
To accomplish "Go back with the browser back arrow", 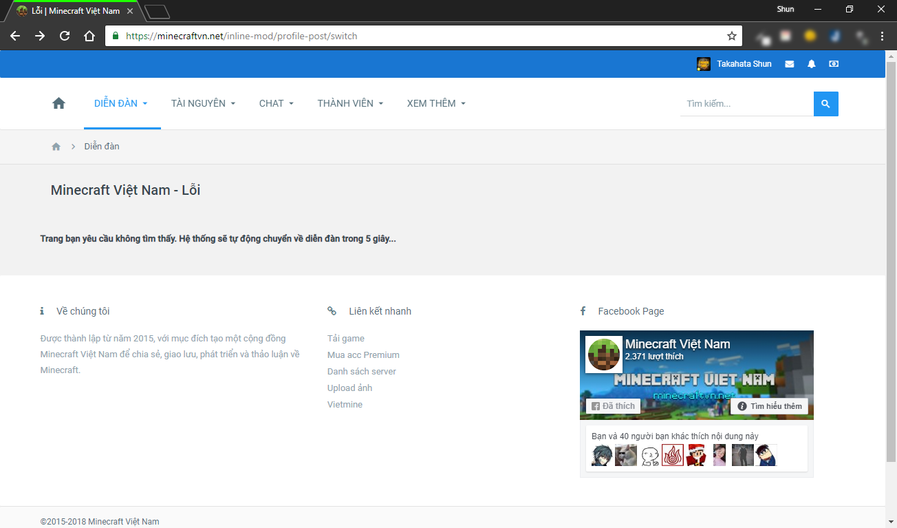I will pyautogui.click(x=15, y=36).
